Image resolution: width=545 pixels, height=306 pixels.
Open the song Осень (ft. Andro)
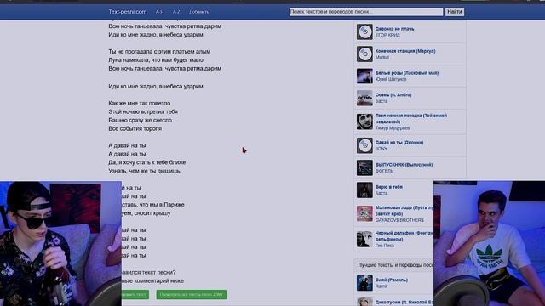click(x=393, y=94)
